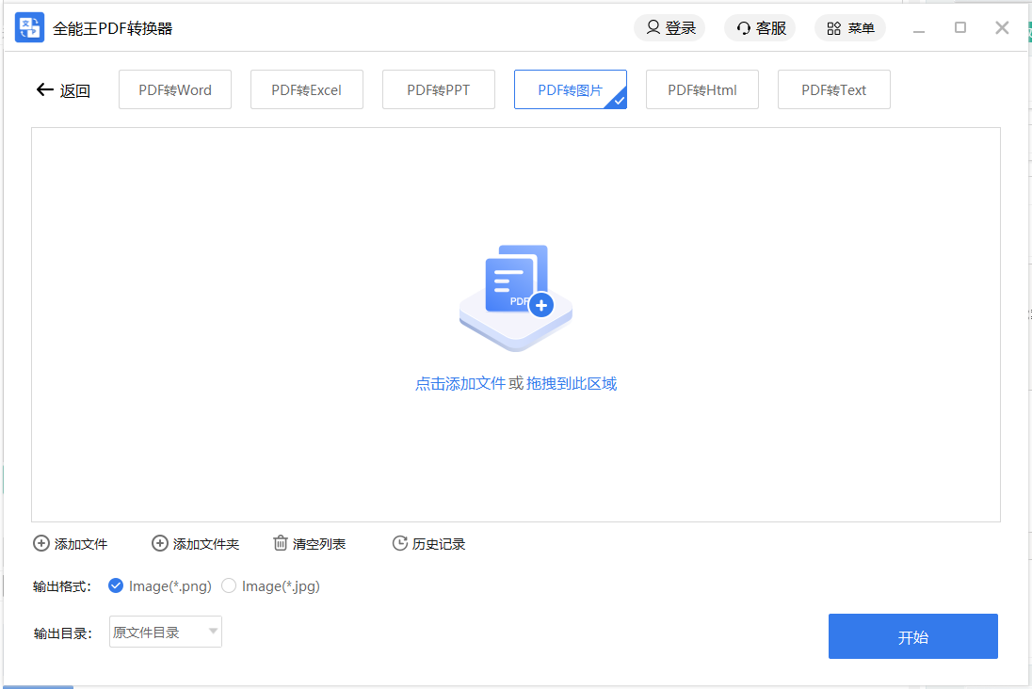
Task: Click the 清空列表 trash icon
Action: pos(280,543)
